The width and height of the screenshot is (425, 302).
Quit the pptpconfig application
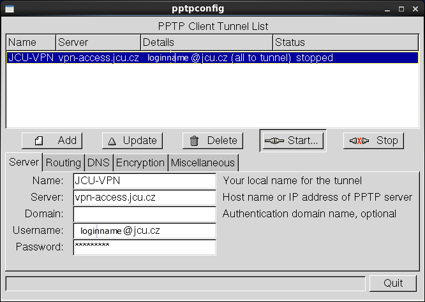coord(393,284)
